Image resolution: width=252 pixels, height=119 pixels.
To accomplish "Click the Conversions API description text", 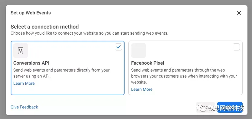I will (x=61, y=73).
